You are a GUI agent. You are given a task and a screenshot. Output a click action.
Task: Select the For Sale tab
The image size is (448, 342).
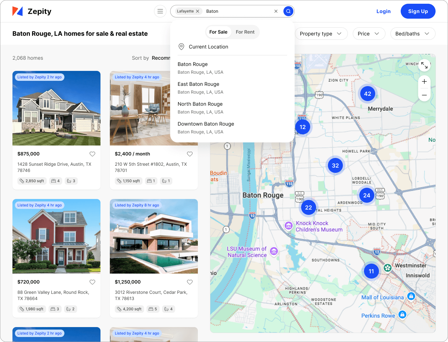pyautogui.click(x=218, y=32)
